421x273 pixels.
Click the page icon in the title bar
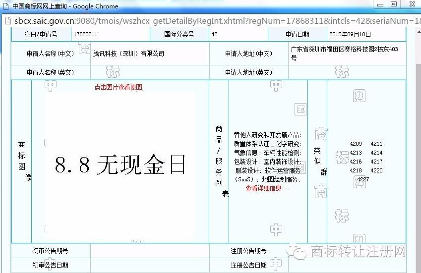coord(5,6)
